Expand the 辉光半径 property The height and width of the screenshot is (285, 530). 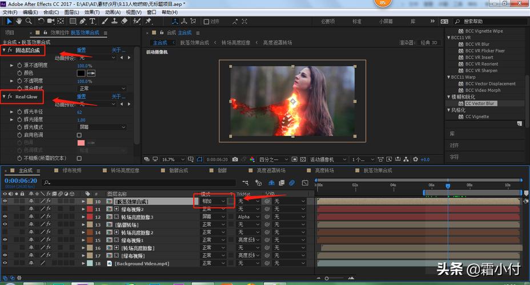[11, 112]
